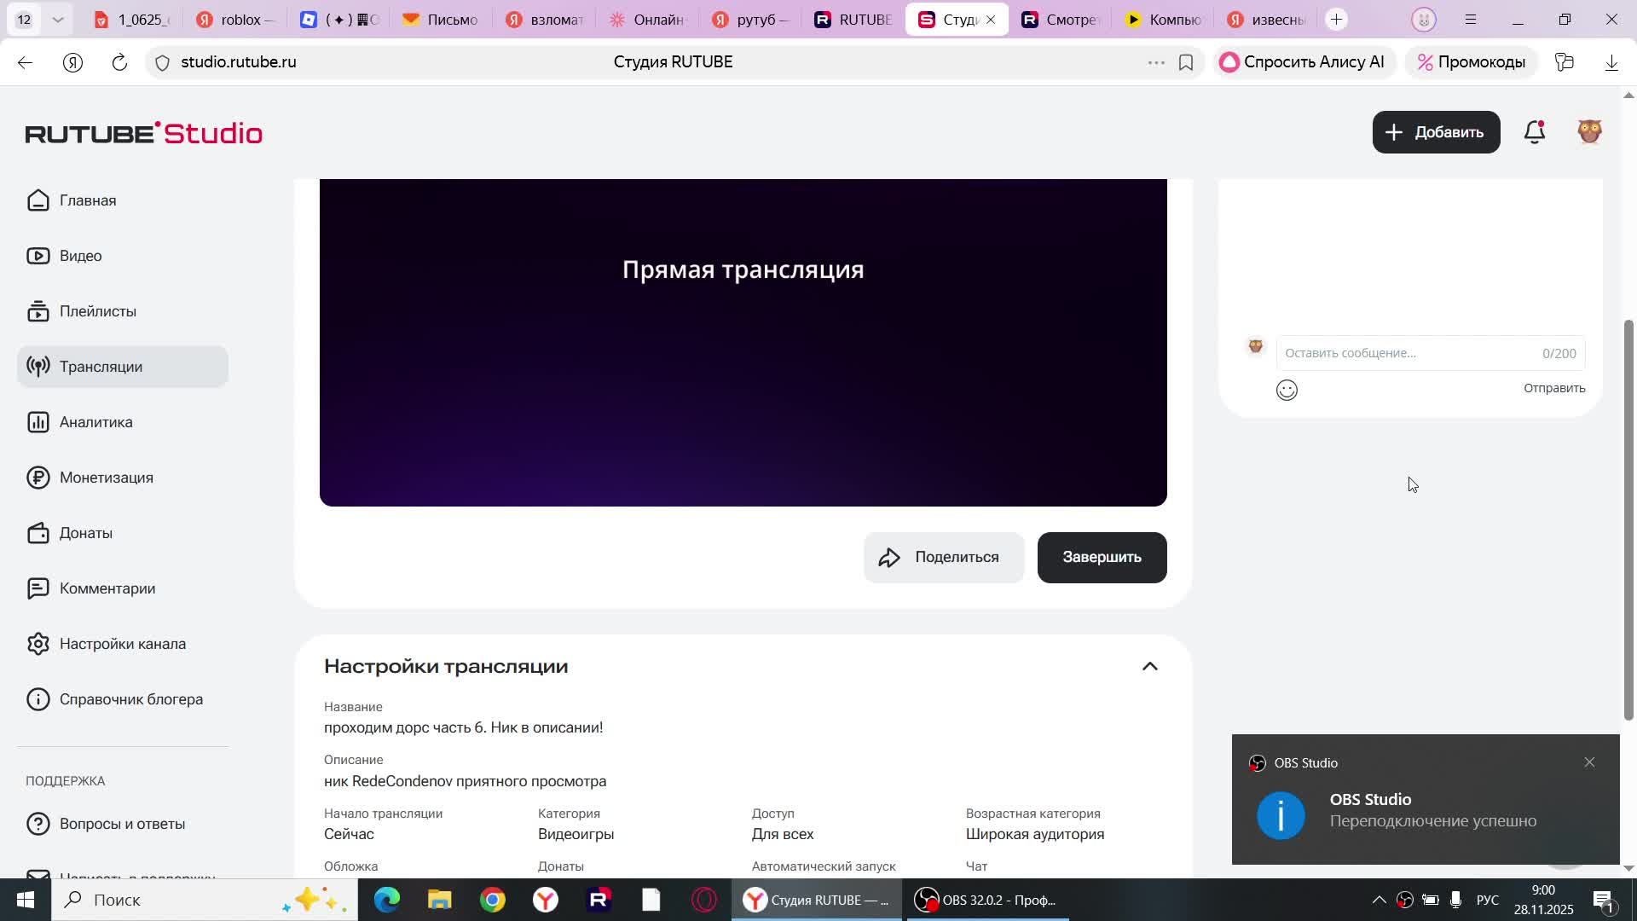Image resolution: width=1637 pixels, height=921 pixels.
Task: Click Отправить to send chat message
Action: click(x=1554, y=388)
